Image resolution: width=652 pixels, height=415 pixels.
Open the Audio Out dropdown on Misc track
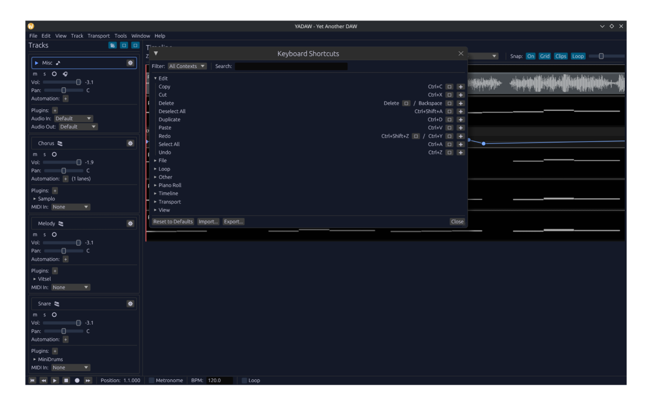(x=78, y=126)
